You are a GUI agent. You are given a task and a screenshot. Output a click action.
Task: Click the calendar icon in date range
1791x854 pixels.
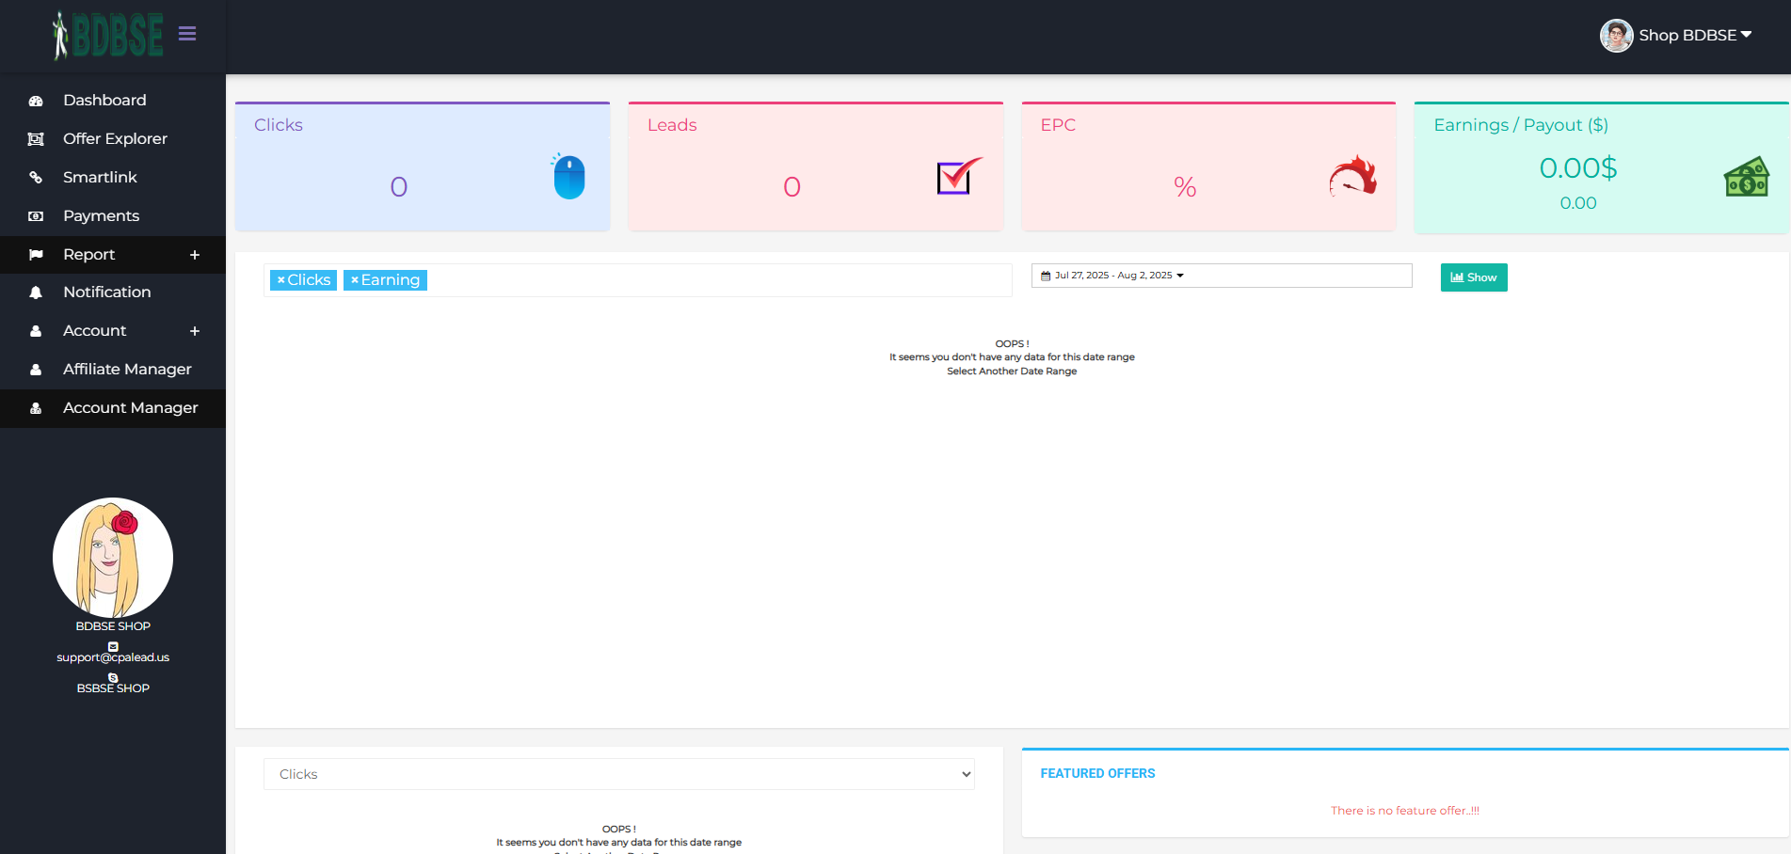[1046, 276]
